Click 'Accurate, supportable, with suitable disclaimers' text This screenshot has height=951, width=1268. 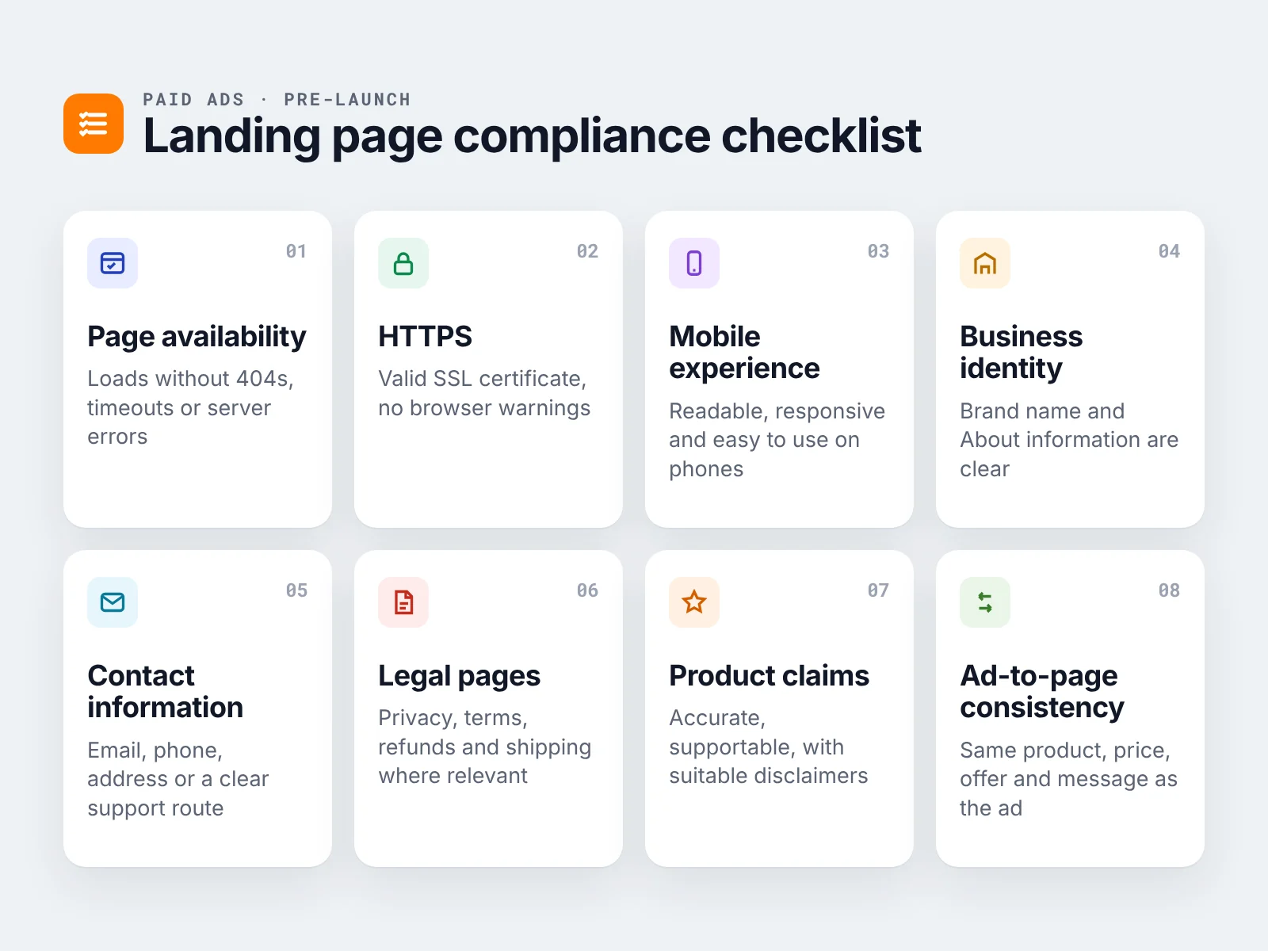(x=769, y=747)
